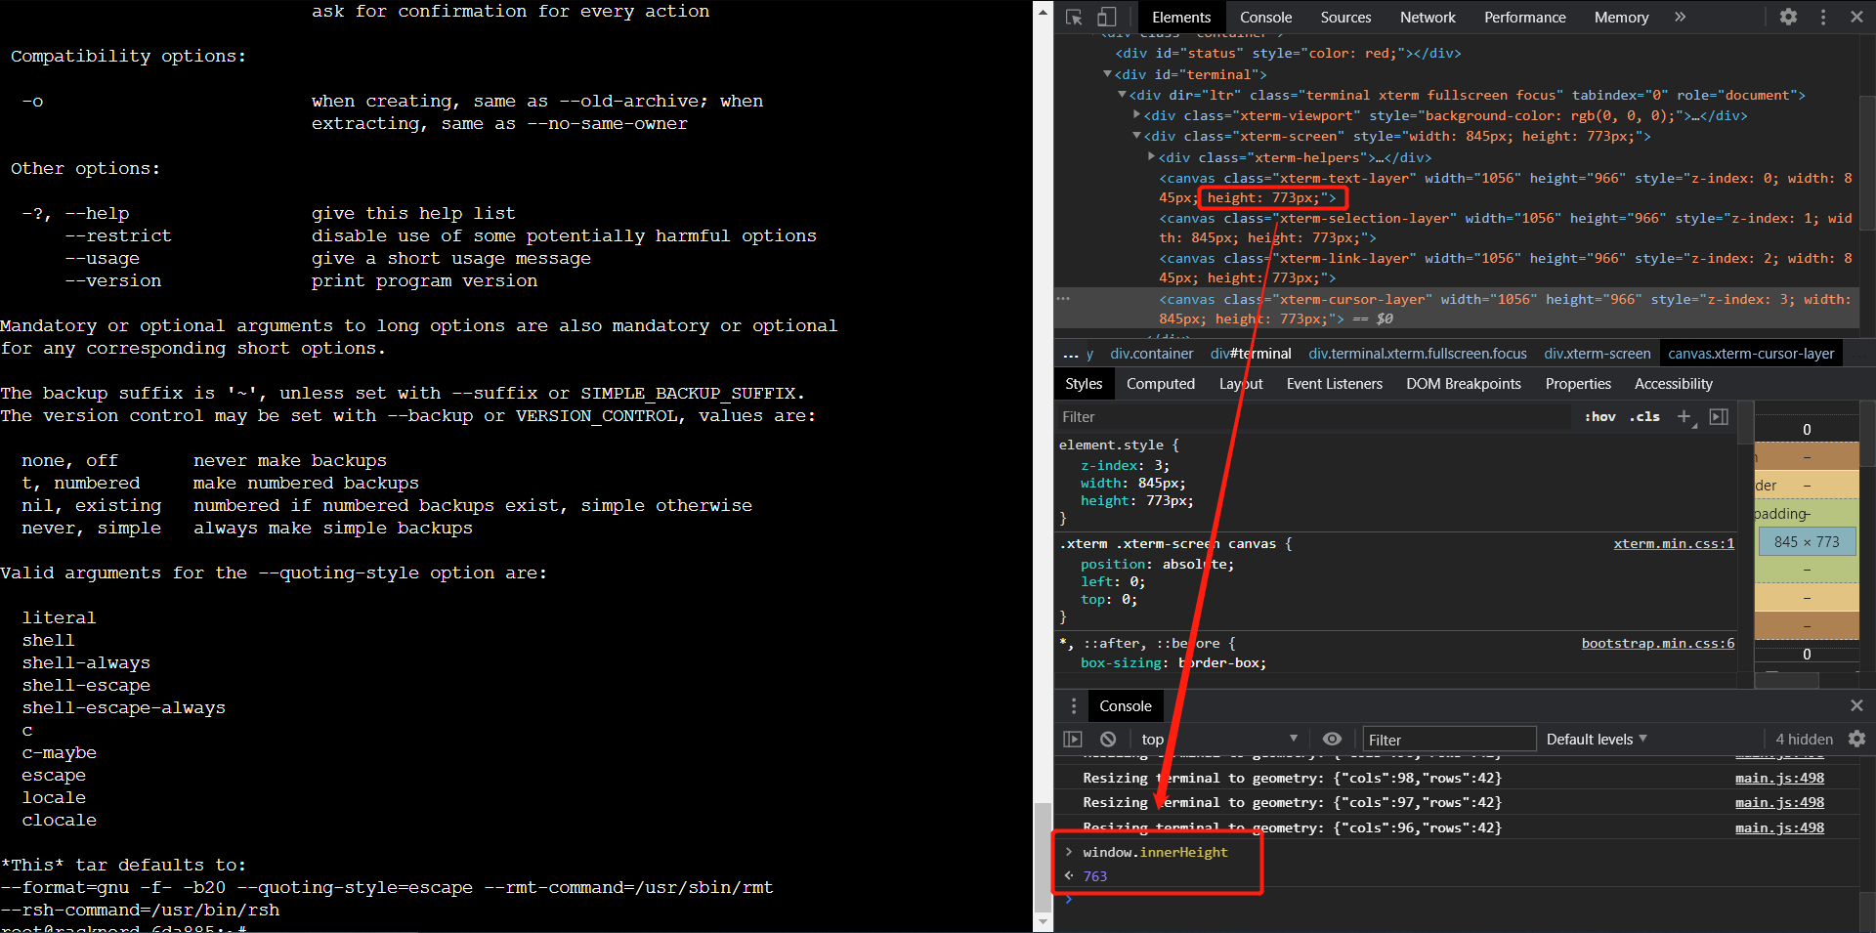
Task: Focus the Styles filter field
Action: 1314,417
